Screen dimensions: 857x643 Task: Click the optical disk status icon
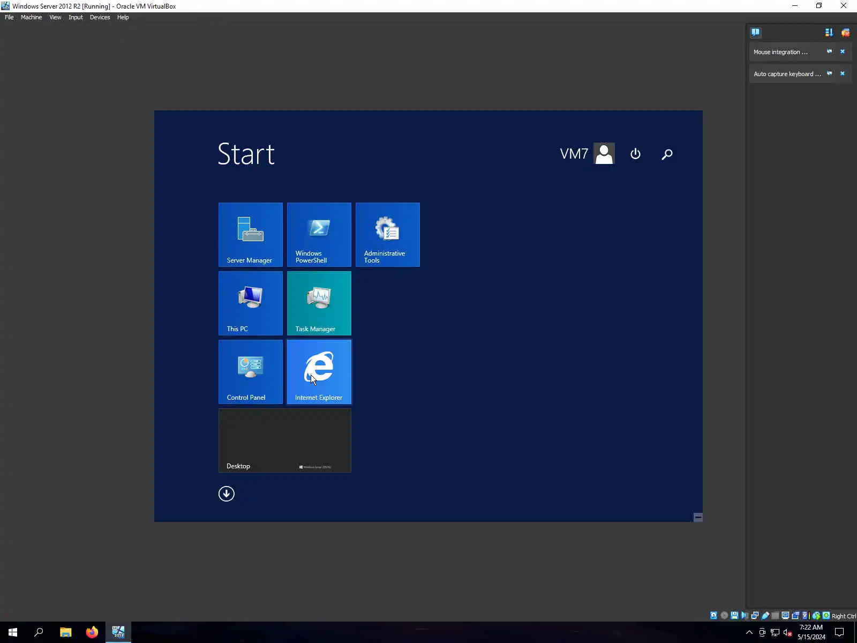[724, 616]
